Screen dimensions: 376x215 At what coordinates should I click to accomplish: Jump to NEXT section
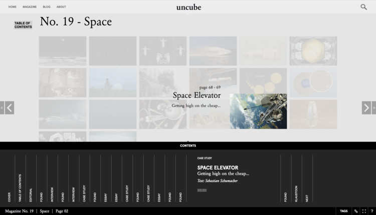tap(307, 198)
